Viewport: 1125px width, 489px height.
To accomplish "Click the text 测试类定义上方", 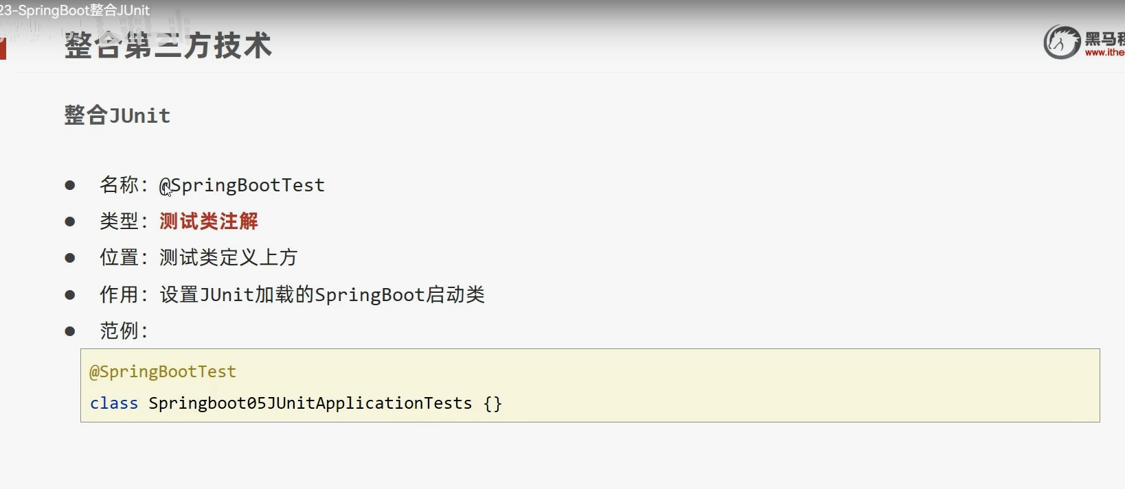I will pos(229,258).
